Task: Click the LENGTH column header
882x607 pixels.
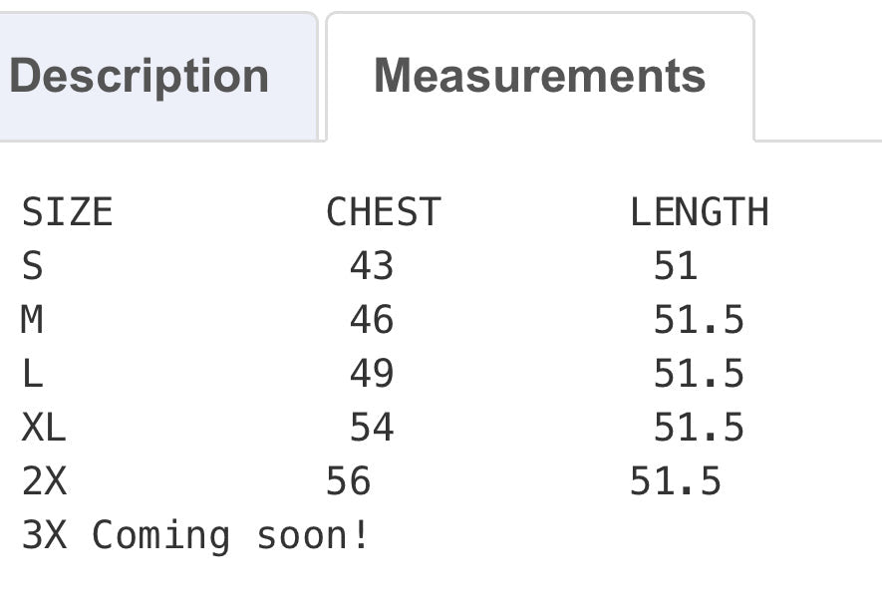Action: tap(699, 212)
